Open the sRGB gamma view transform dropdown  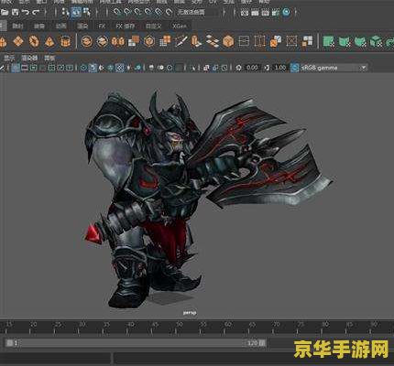(334, 68)
